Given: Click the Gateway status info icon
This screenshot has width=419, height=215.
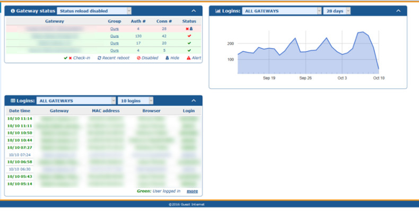Looking at the screenshot, I should tap(13, 11).
